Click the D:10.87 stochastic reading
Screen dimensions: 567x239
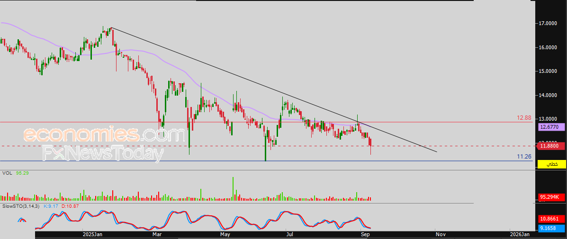[70, 206]
